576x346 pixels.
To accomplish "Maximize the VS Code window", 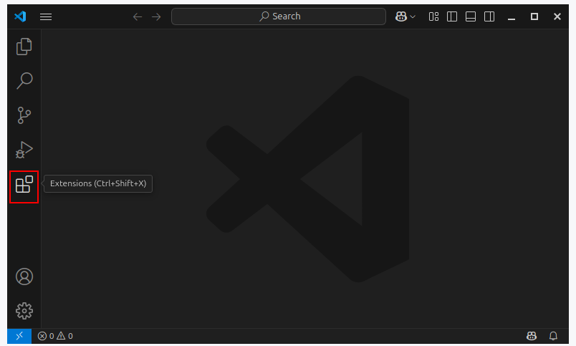I will (x=534, y=16).
